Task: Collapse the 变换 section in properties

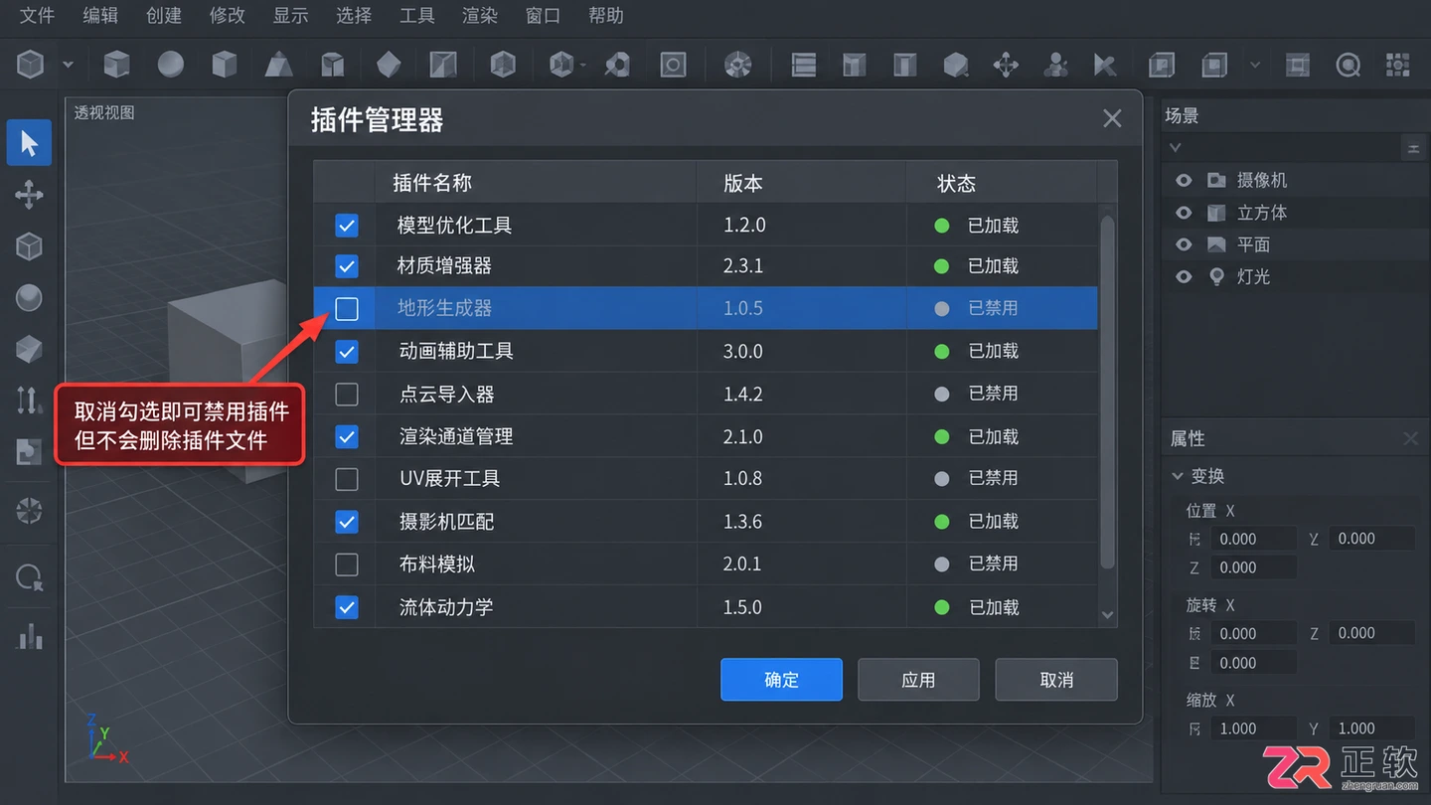Action: (1179, 476)
